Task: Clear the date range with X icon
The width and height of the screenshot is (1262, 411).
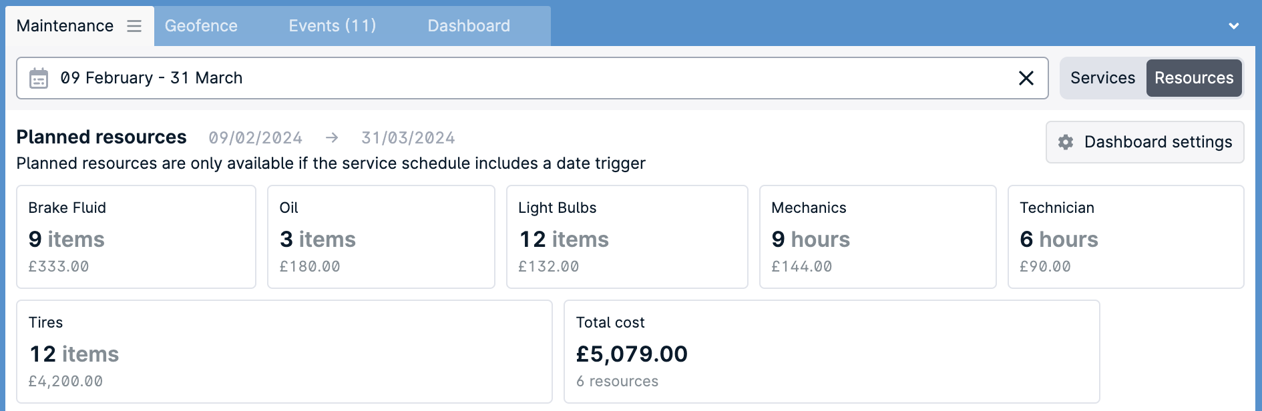Action: pyautogui.click(x=1026, y=78)
